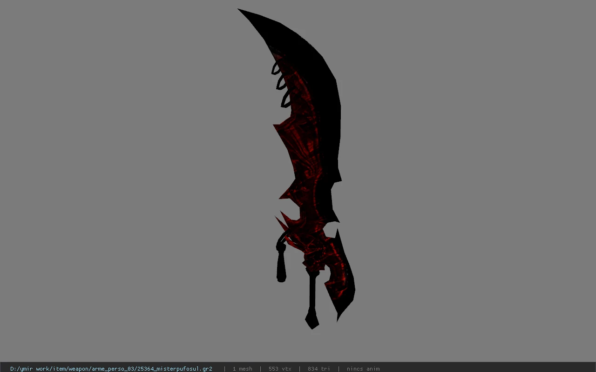Click the .gr2 file path in status bar

111,368
